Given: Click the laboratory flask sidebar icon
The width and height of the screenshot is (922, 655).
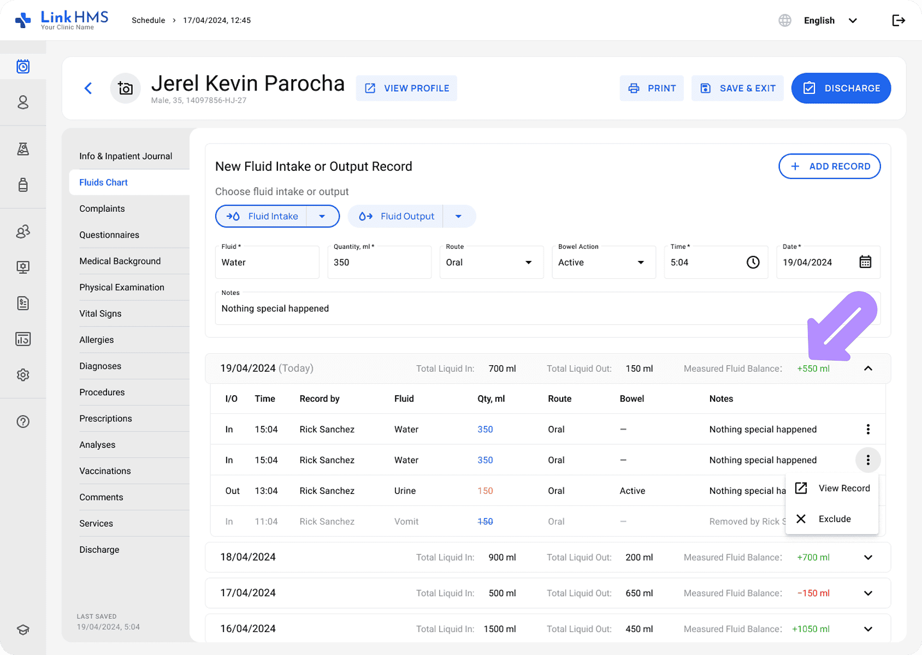Looking at the screenshot, I should 23,149.
